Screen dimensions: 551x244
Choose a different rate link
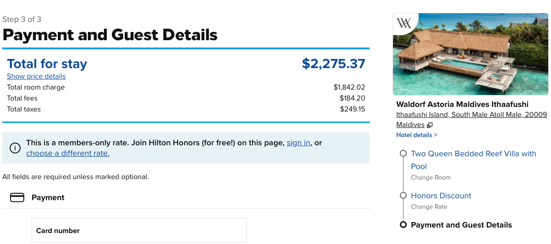click(x=68, y=153)
